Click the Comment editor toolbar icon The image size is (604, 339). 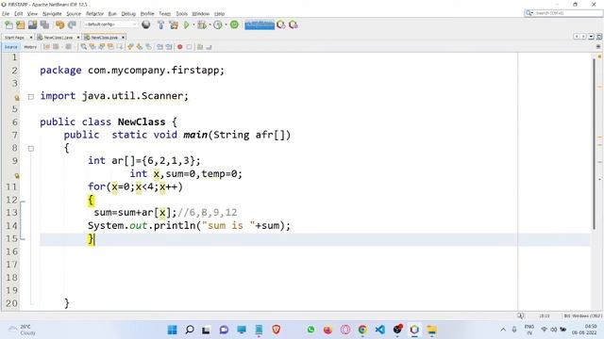pyautogui.click(x=200, y=47)
